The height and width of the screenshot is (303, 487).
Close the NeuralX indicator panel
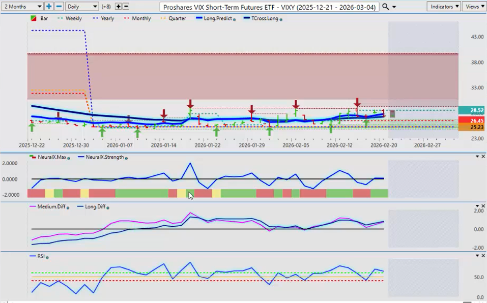pos(483,157)
